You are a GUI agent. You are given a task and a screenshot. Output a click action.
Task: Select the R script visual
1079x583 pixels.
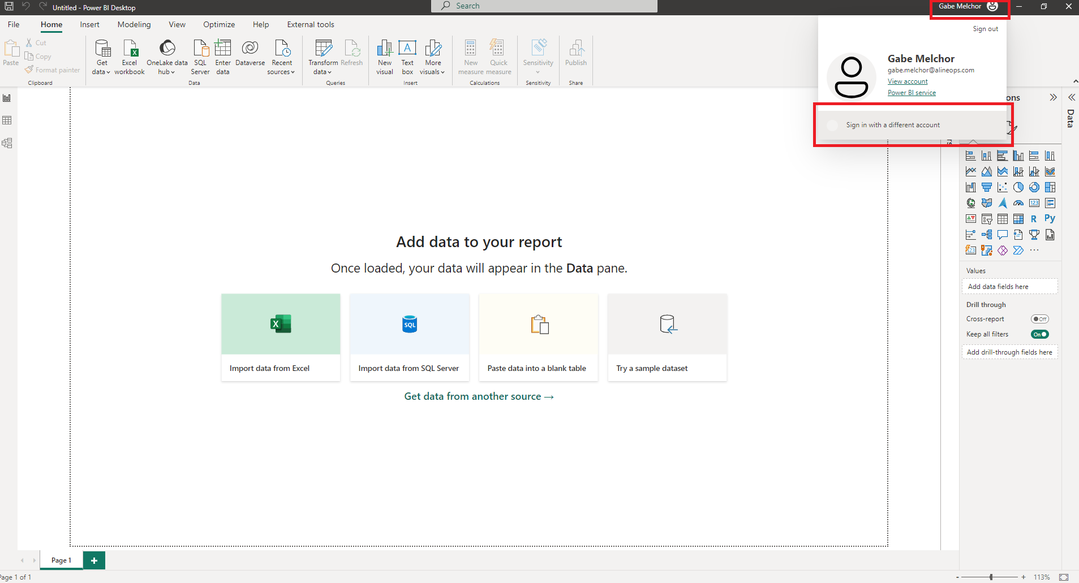[1034, 219]
